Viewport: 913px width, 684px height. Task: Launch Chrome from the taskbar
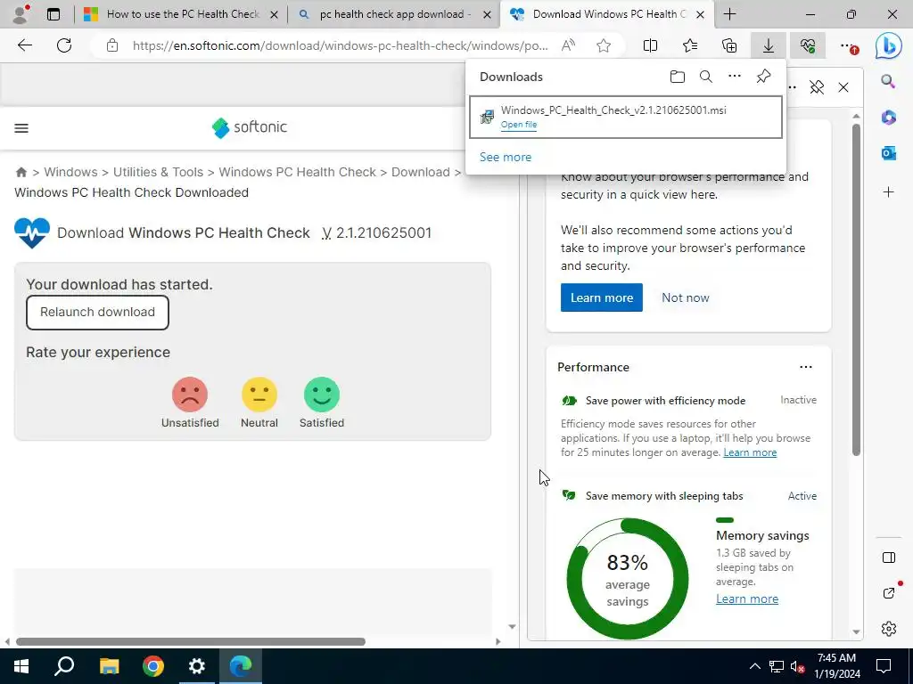click(153, 666)
